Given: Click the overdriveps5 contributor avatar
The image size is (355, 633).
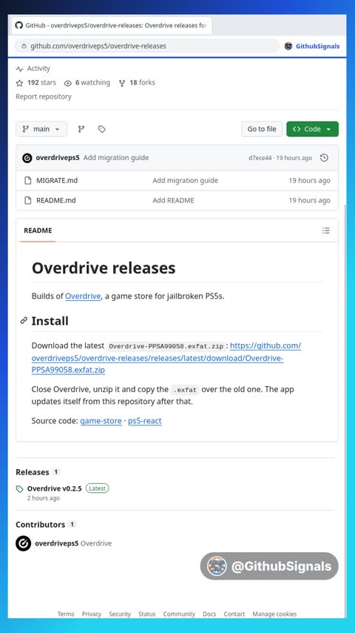Looking at the screenshot, I should coord(24,543).
